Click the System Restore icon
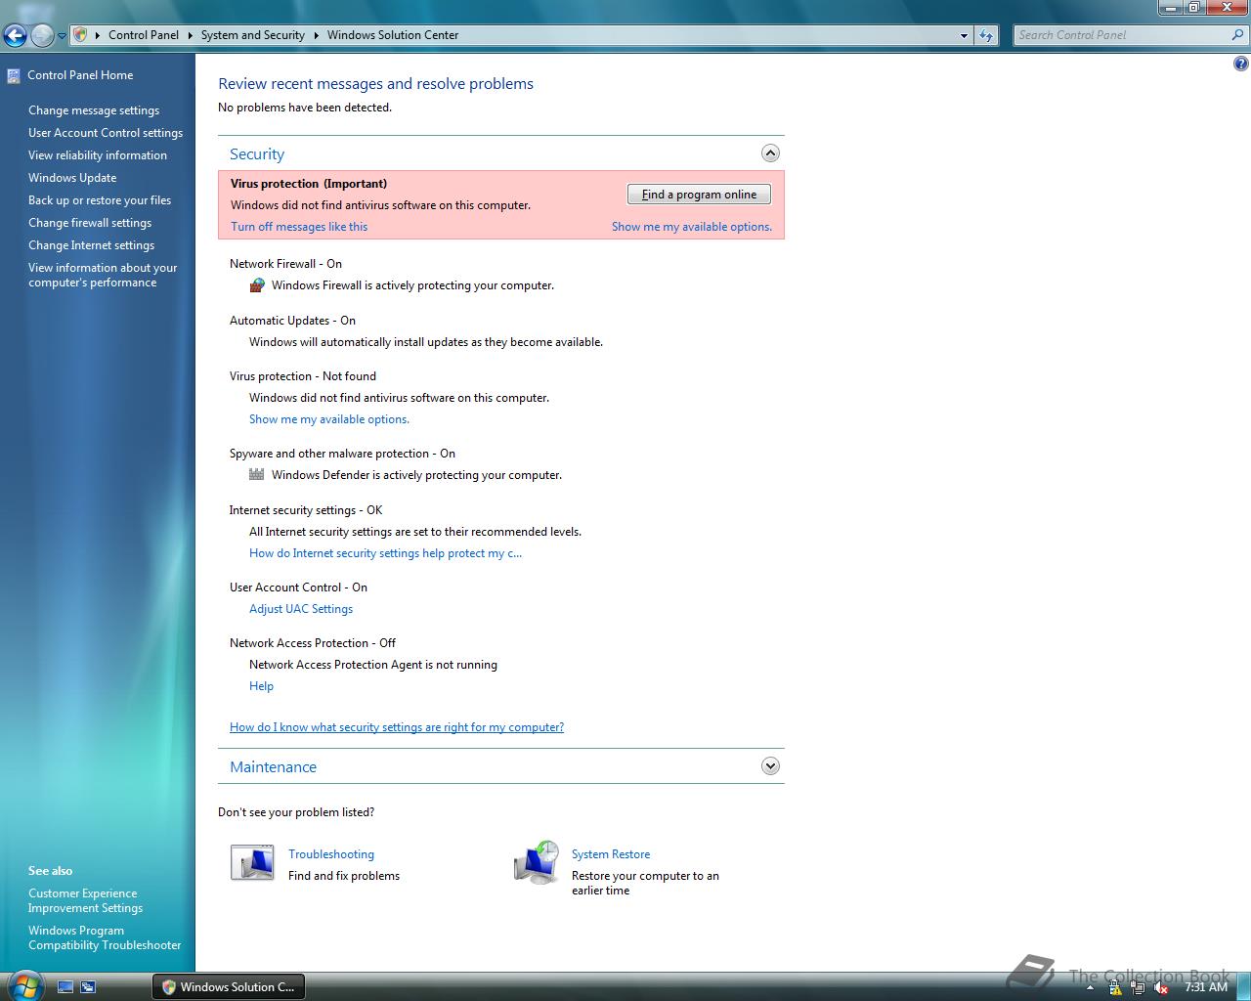Image resolution: width=1251 pixels, height=1001 pixels. [537, 862]
